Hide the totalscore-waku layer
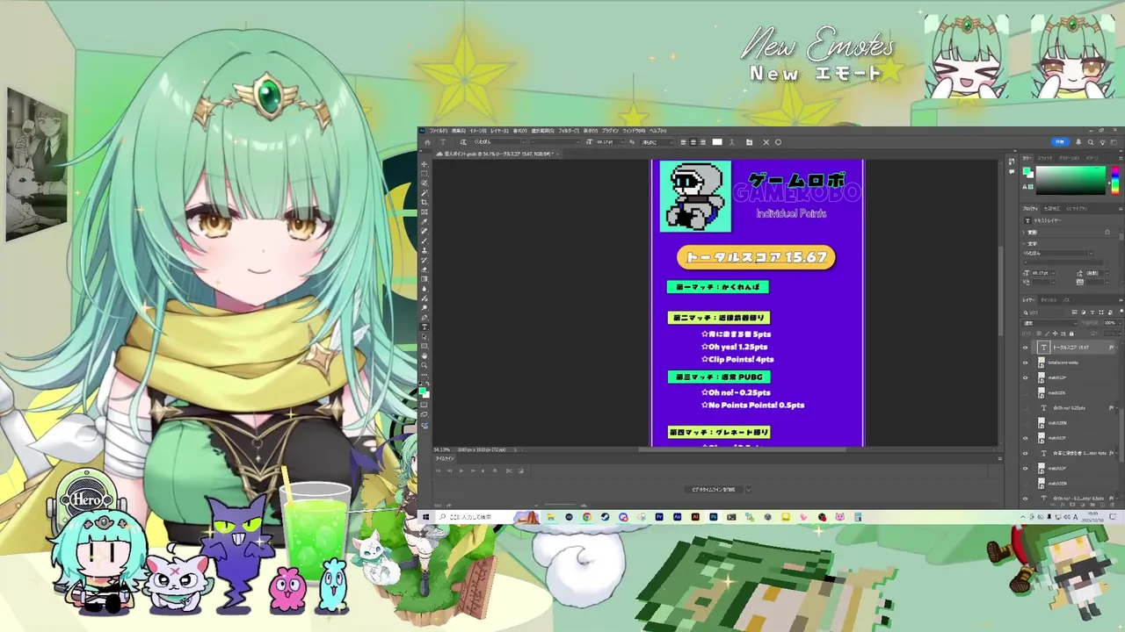 [1025, 363]
